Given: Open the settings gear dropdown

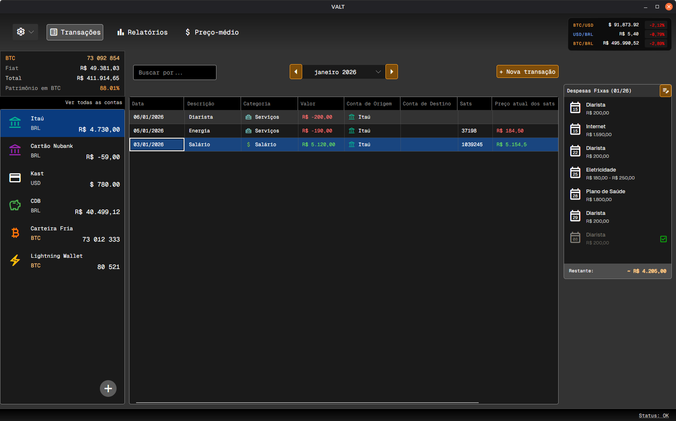Looking at the screenshot, I should tap(25, 32).
